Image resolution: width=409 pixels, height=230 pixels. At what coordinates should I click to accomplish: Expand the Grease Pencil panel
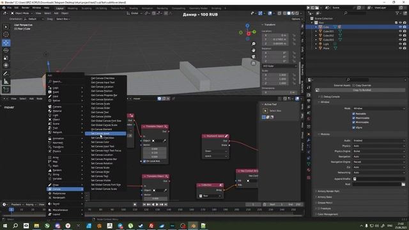coord(324,203)
